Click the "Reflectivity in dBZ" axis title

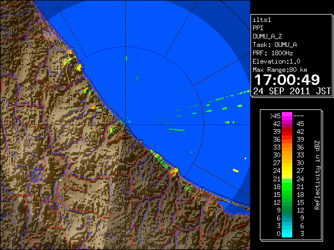pos(317,175)
